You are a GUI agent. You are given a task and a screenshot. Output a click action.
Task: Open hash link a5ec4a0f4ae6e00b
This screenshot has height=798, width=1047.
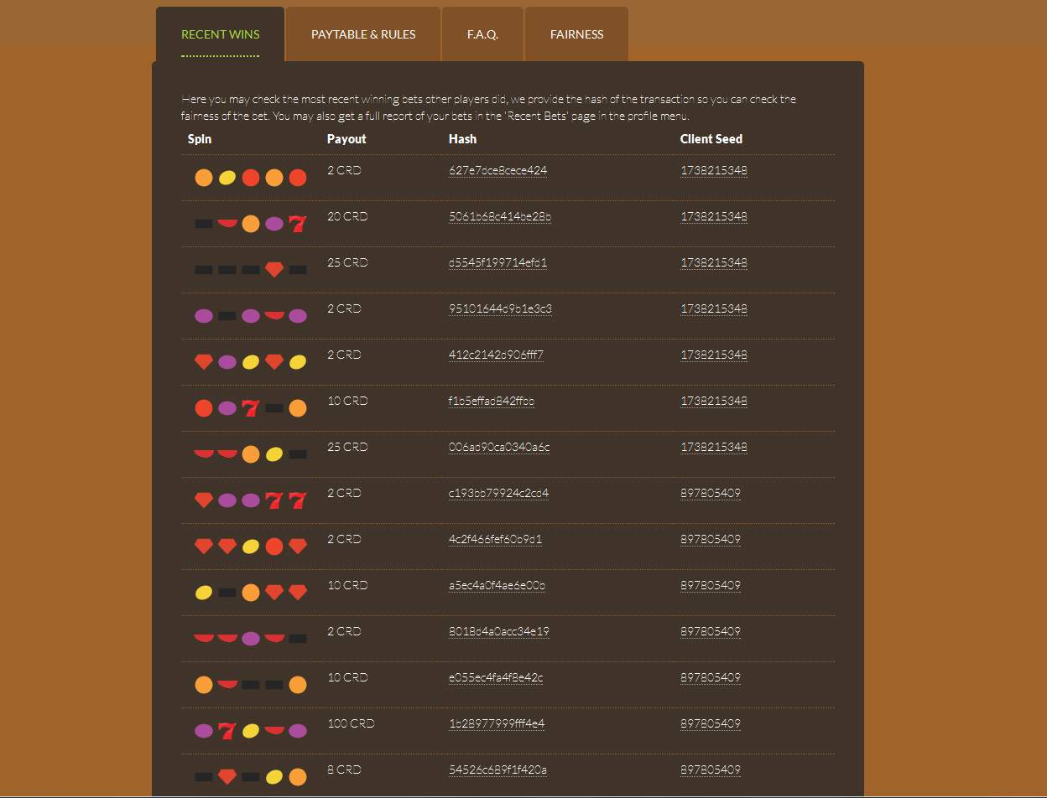click(x=497, y=585)
